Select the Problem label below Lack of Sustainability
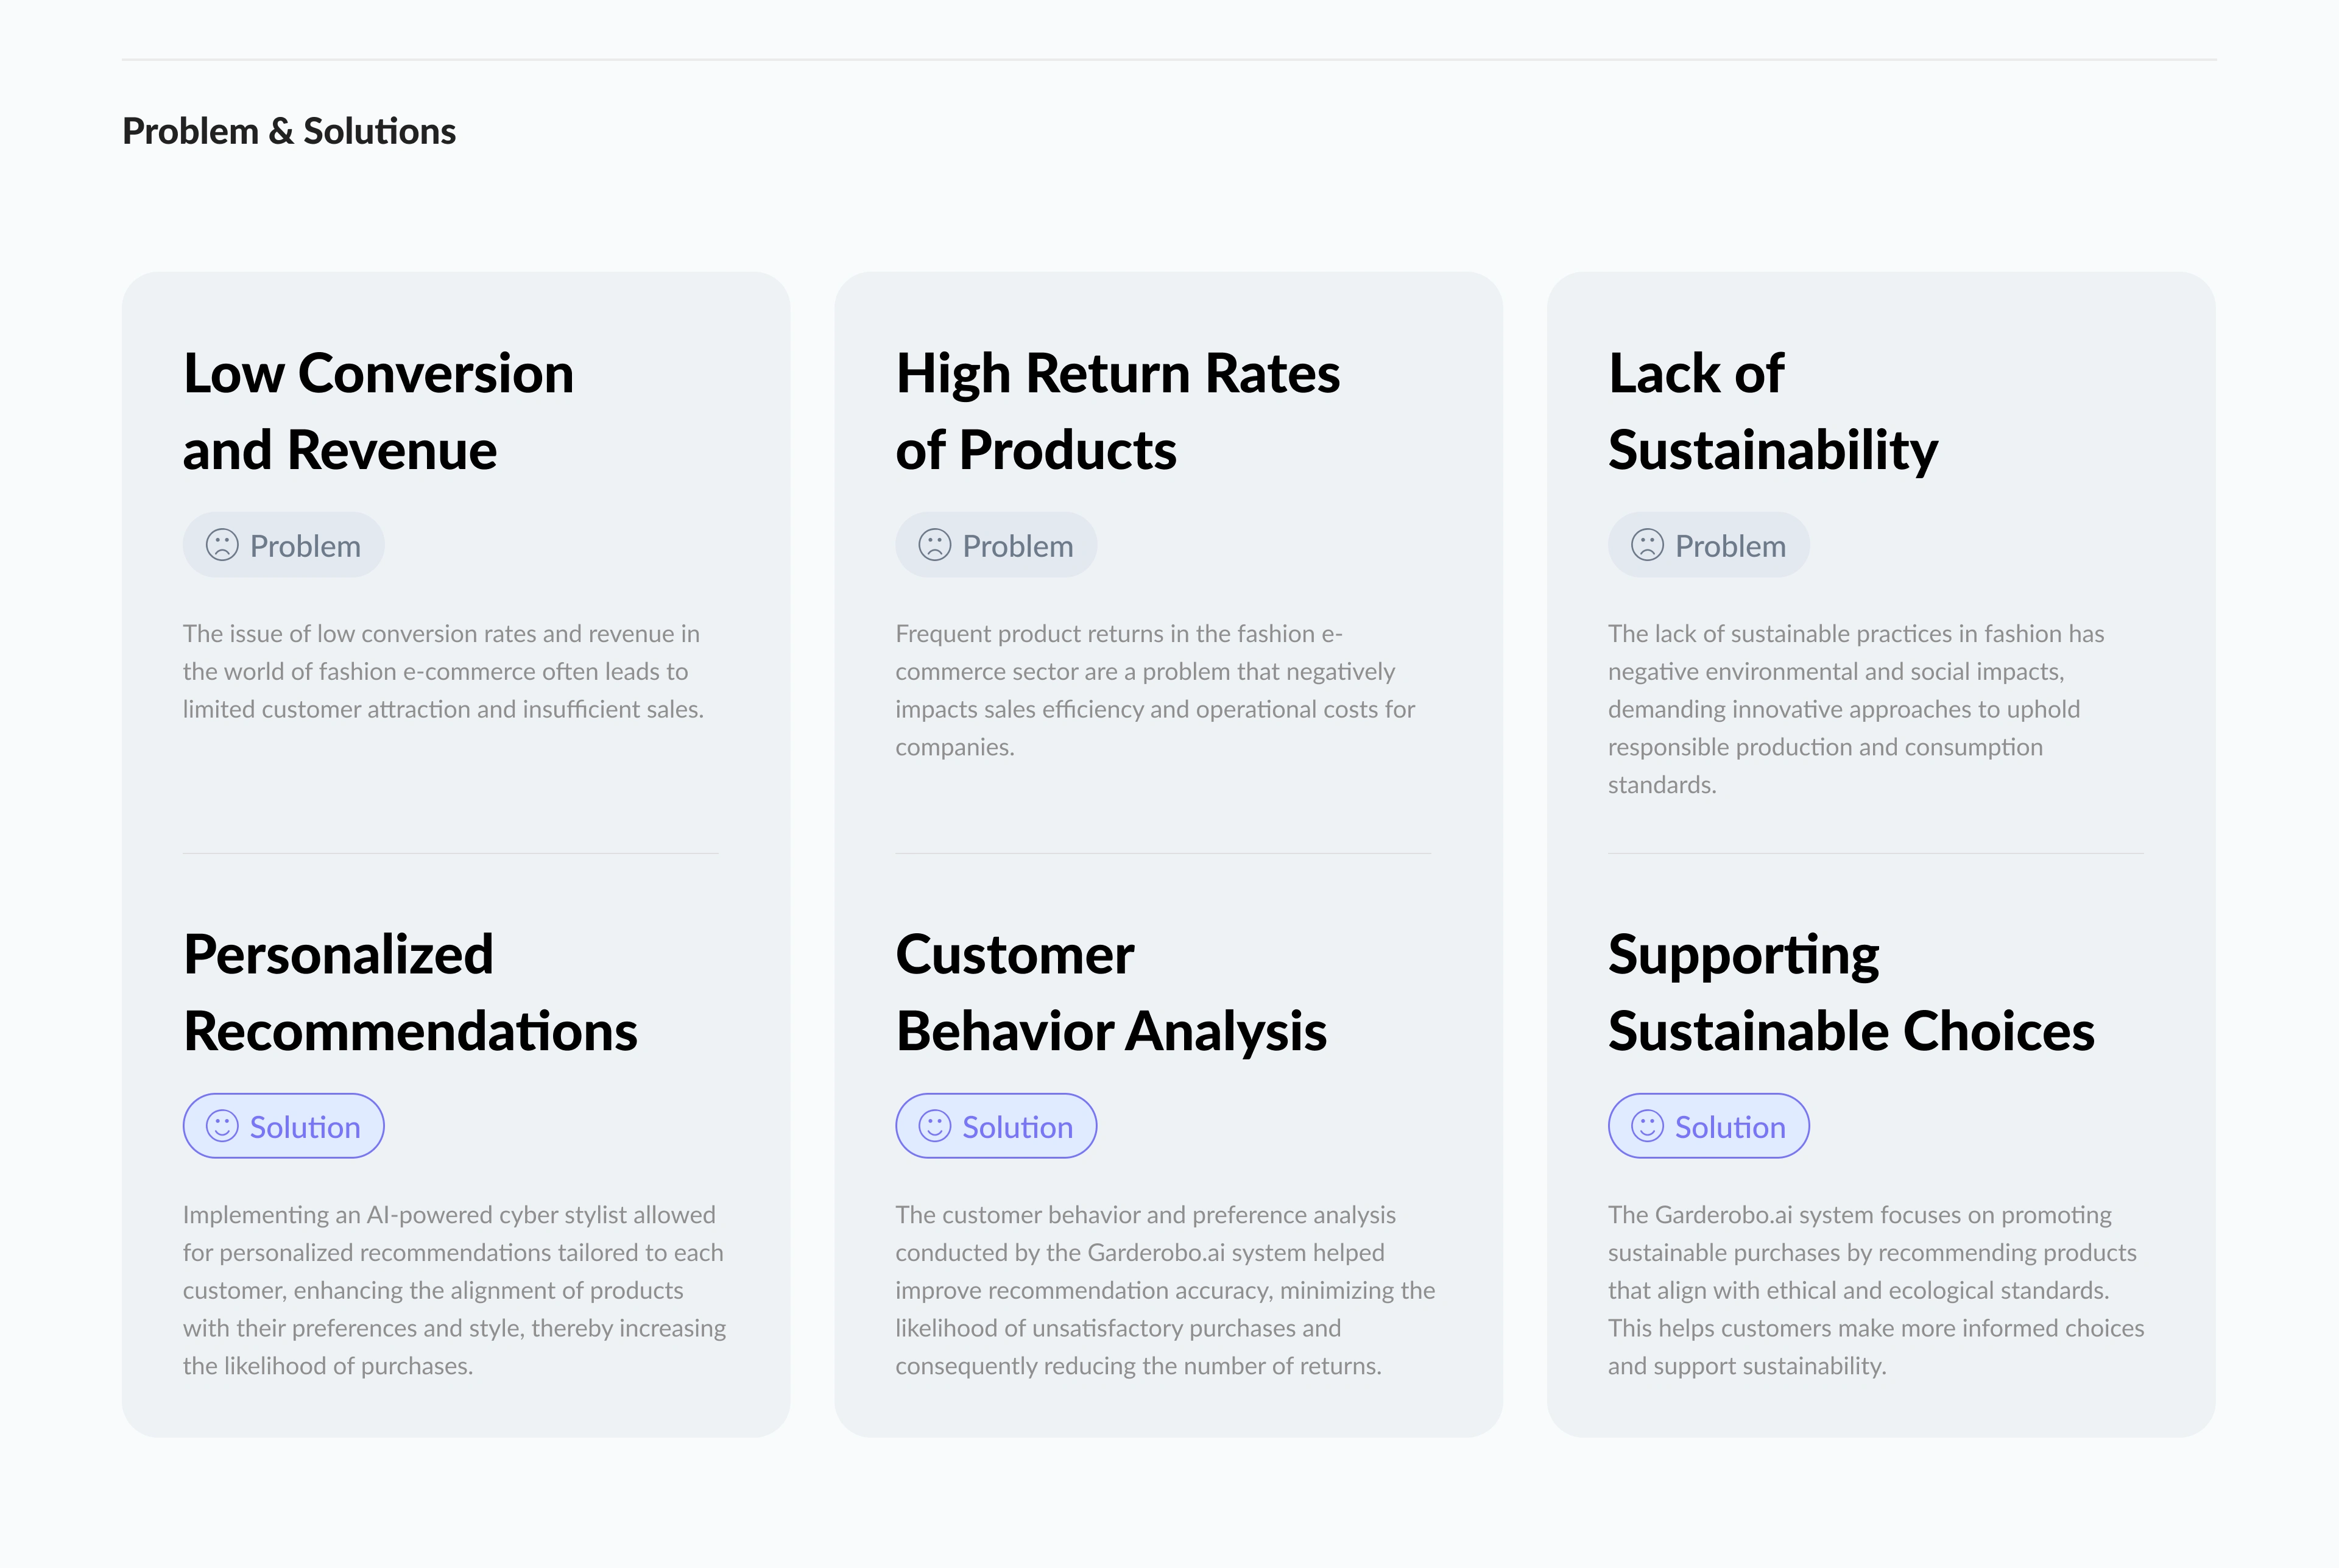The height and width of the screenshot is (1568, 2339). (x=1730, y=546)
